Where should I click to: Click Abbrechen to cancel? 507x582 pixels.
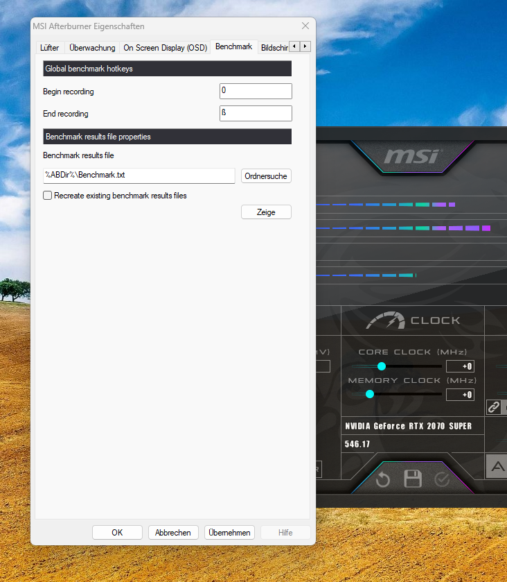[x=173, y=532]
